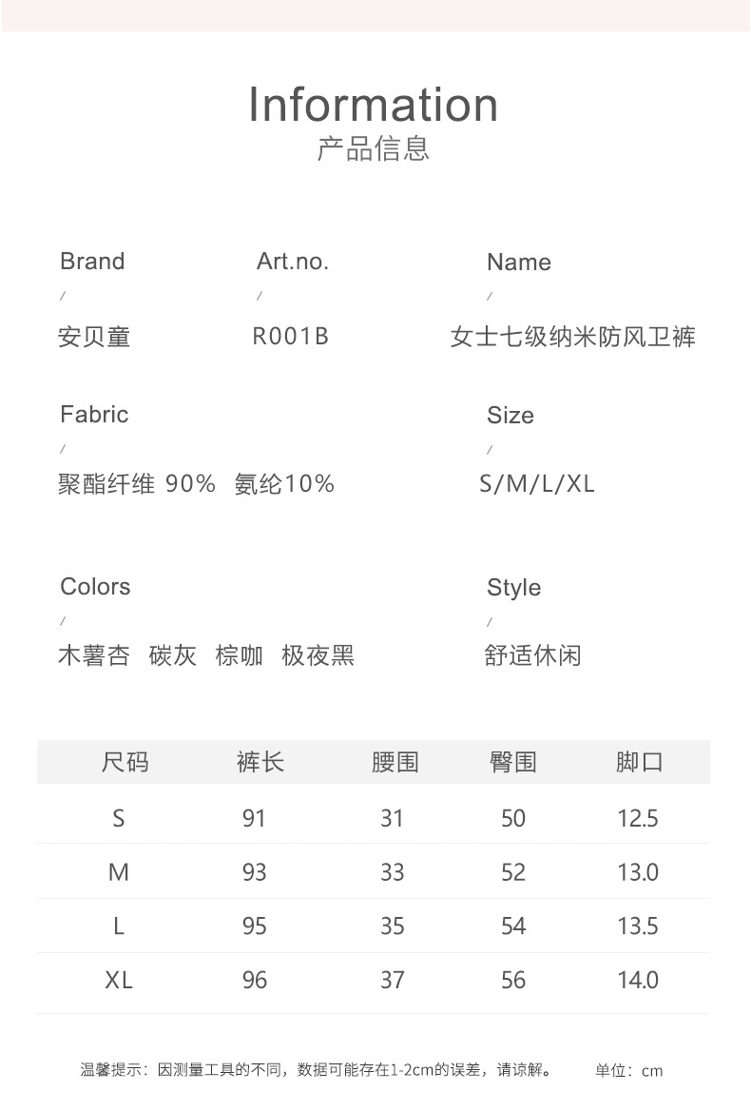Choose the 棕咖 color name
The width and height of the screenshot is (751, 1111).
coord(240,656)
